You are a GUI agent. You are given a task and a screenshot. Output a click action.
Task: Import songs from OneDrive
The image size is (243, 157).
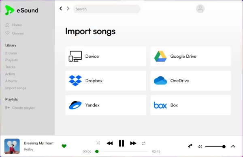[191, 81]
